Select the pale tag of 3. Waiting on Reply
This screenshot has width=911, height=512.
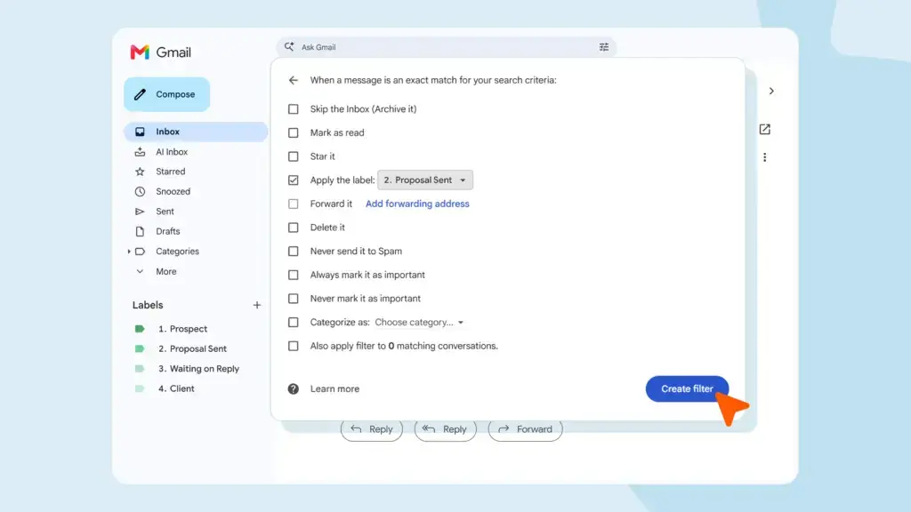click(140, 369)
